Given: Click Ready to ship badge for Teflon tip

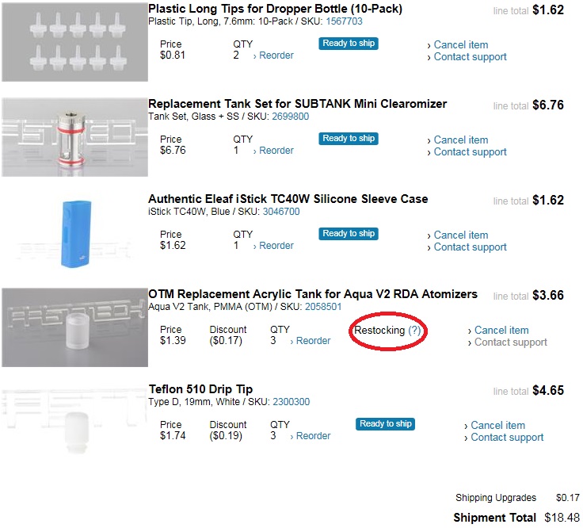Looking at the screenshot, I should 385,424.
